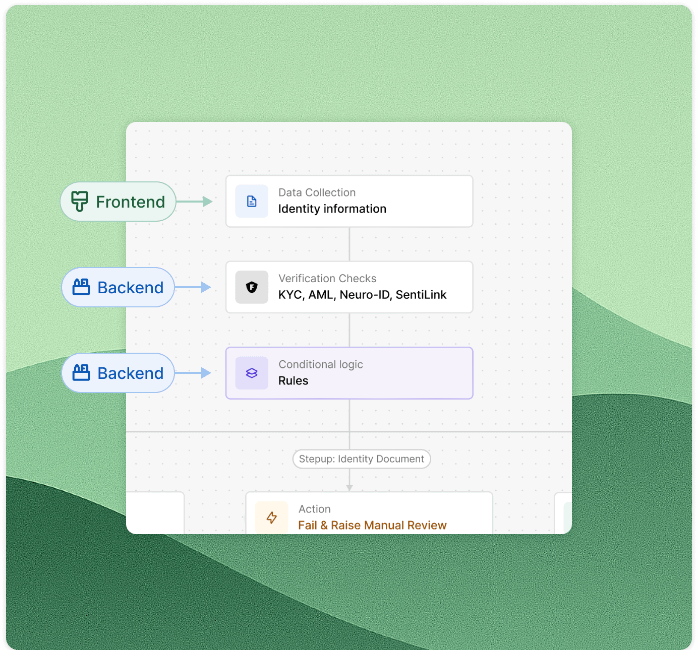Select the Backend pill next to Conditional logic
This screenshot has width=698, height=650.
tap(118, 373)
